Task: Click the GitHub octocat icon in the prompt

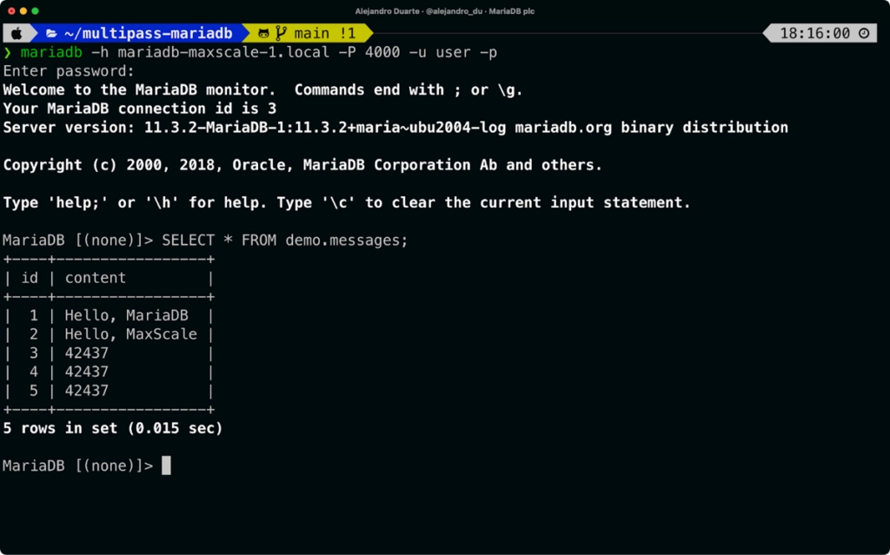Action: click(x=266, y=32)
